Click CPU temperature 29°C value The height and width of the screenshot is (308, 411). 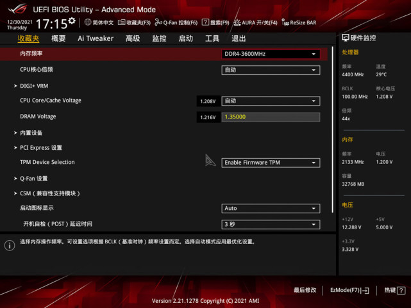pos(381,74)
